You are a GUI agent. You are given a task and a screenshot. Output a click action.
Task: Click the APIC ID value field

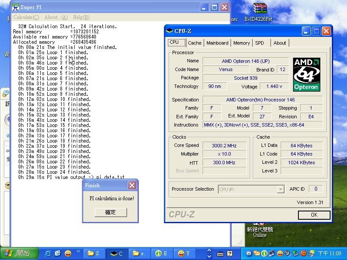(316, 189)
